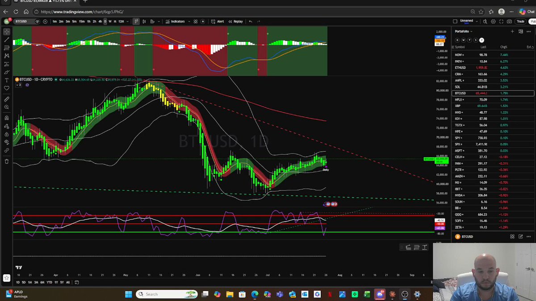This screenshot has height=301, width=536.
Task: Click the zoom in magnifier tool
Action: [x=7, y=107]
